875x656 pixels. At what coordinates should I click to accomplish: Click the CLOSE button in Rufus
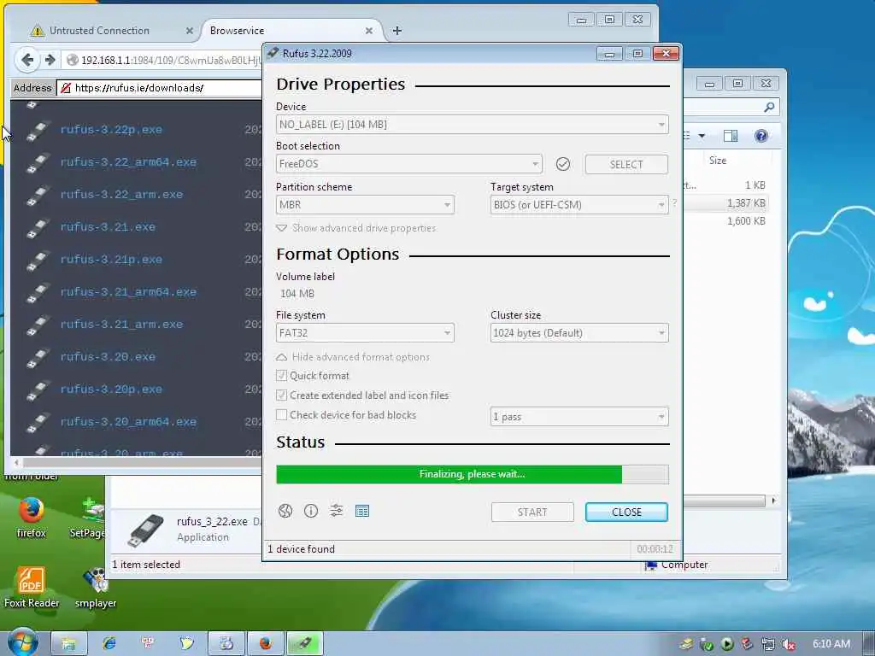(626, 512)
